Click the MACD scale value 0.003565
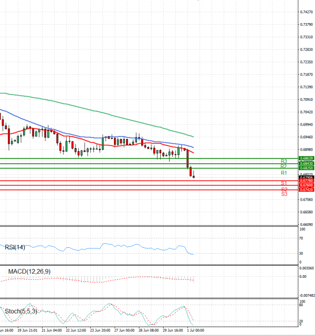 307,268
